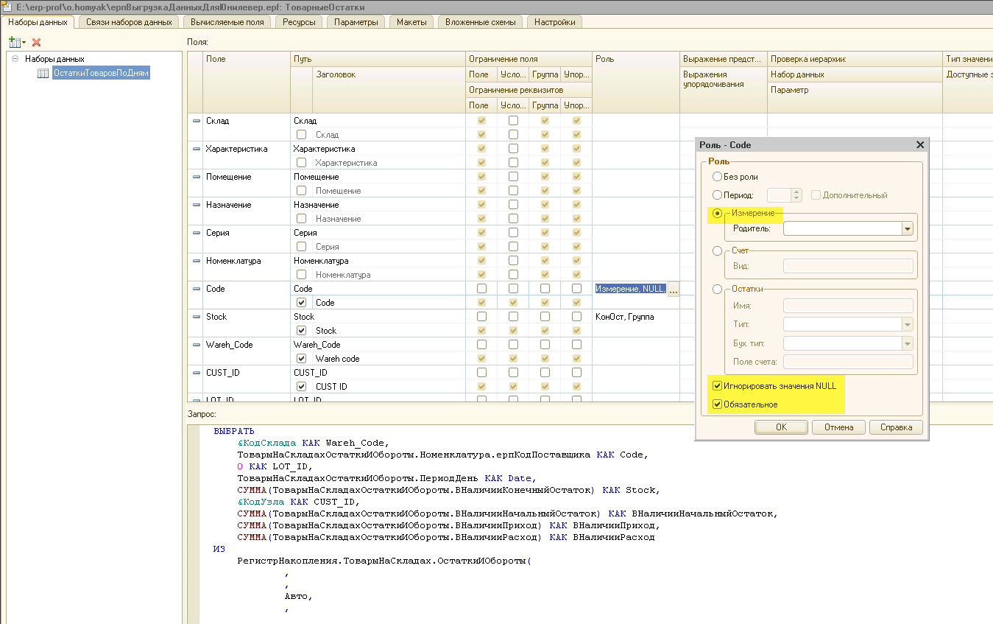Click the field icon beside Серия row
The image size is (993, 624).
pyautogui.click(x=197, y=233)
